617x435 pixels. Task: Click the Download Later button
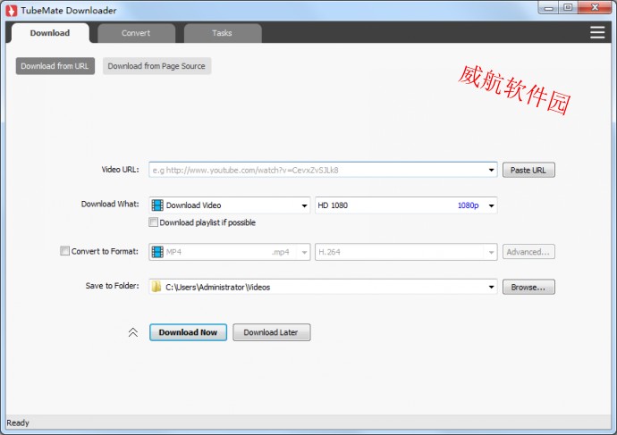tap(271, 332)
